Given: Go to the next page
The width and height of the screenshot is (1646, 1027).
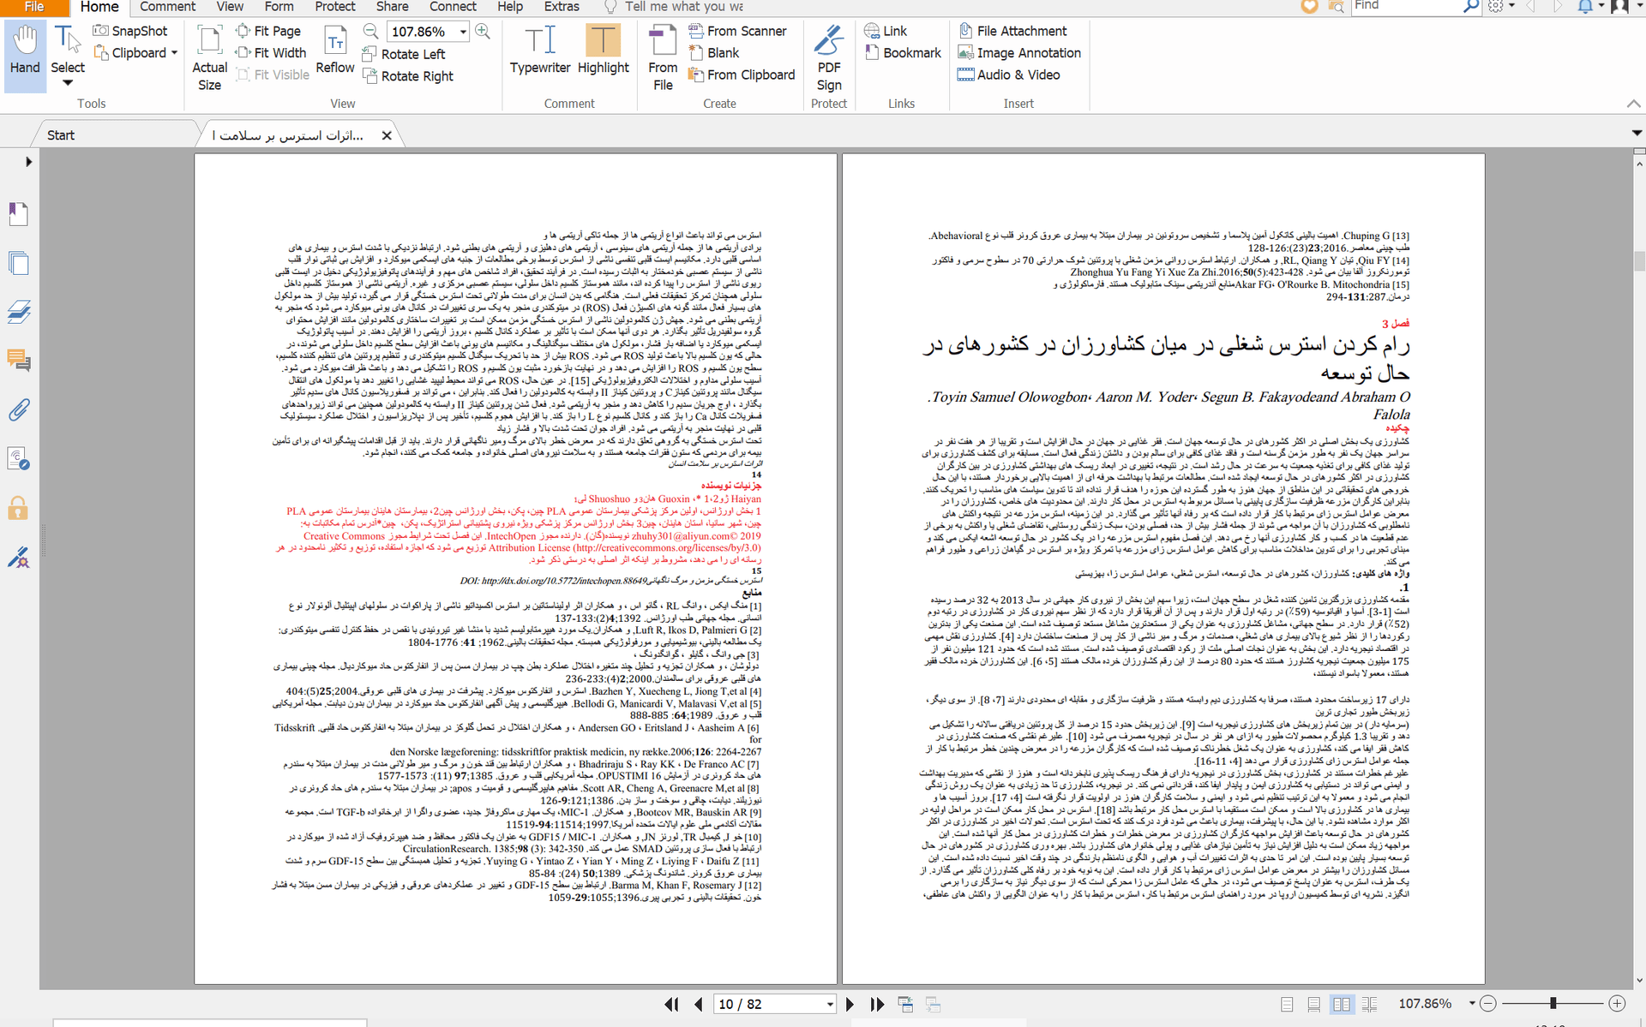Looking at the screenshot, I should (x=850, y=1004).
